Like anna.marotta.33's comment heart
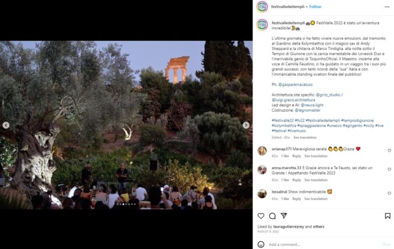Viewport: 394px width, 249px height. (389, 169)
